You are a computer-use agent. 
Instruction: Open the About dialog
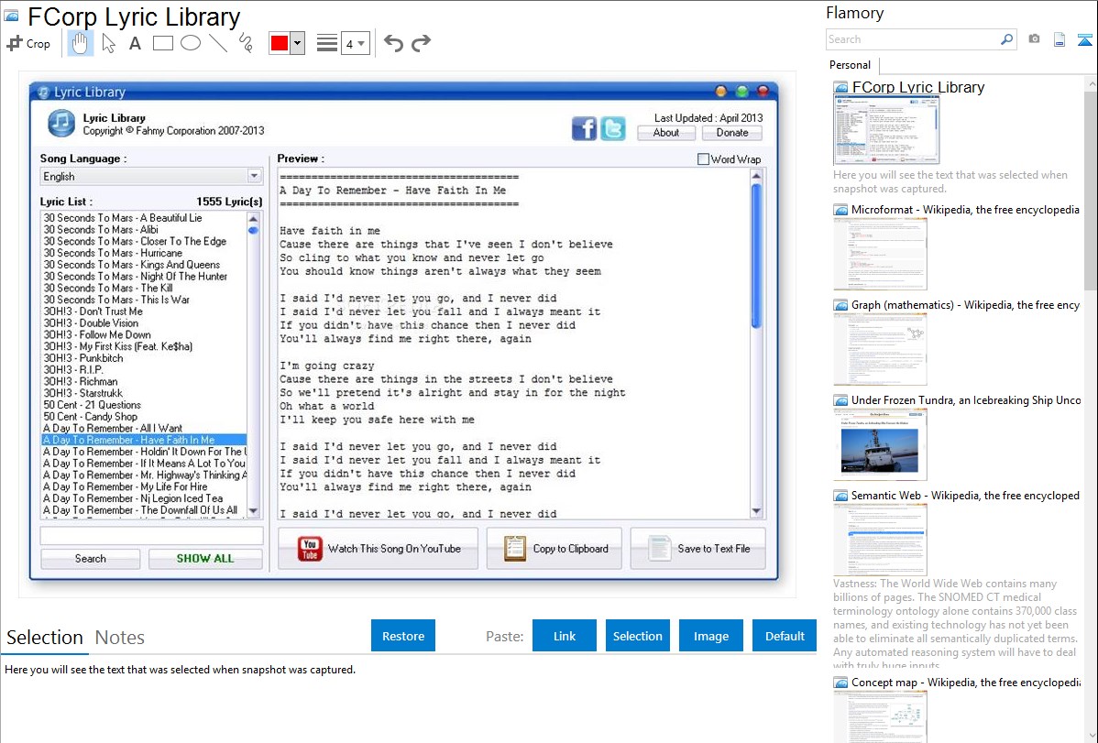[x=666, y=133]
